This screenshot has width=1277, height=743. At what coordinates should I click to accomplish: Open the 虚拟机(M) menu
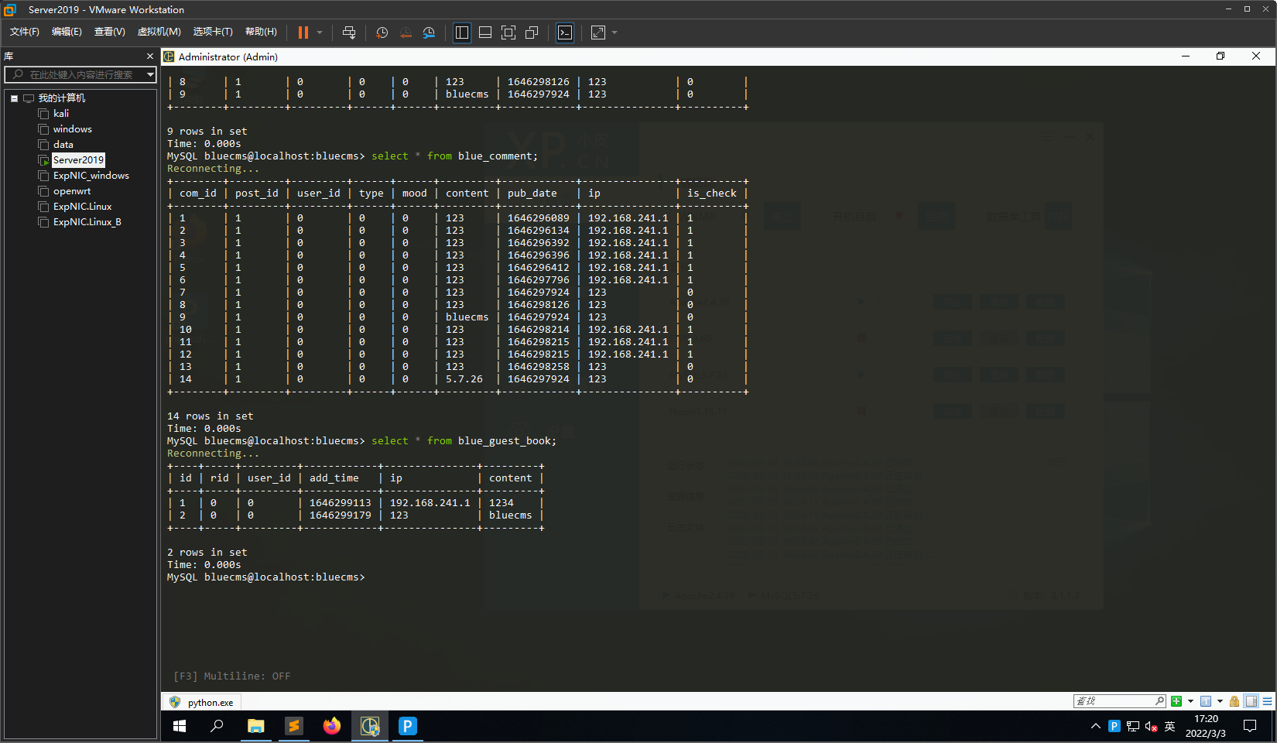159,32
